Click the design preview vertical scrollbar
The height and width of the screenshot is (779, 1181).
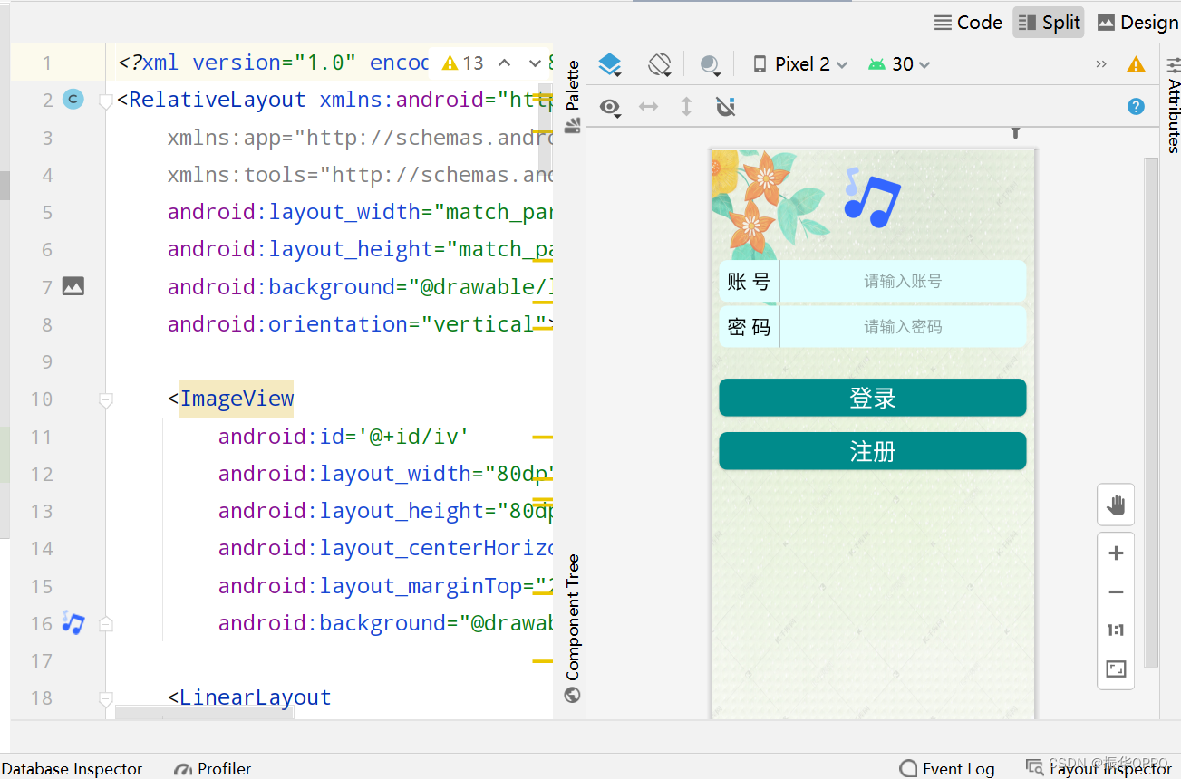tap(1151, 412)
